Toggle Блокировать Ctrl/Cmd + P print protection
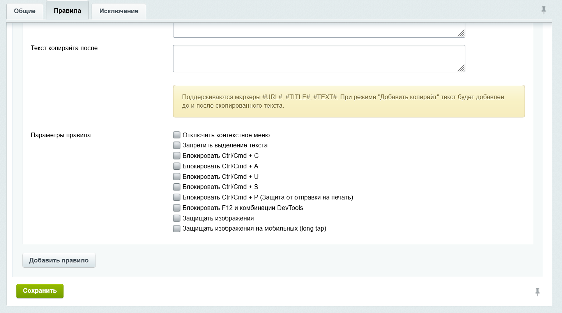This screenshot has height=313, width=562. click(x=177, y=198)
